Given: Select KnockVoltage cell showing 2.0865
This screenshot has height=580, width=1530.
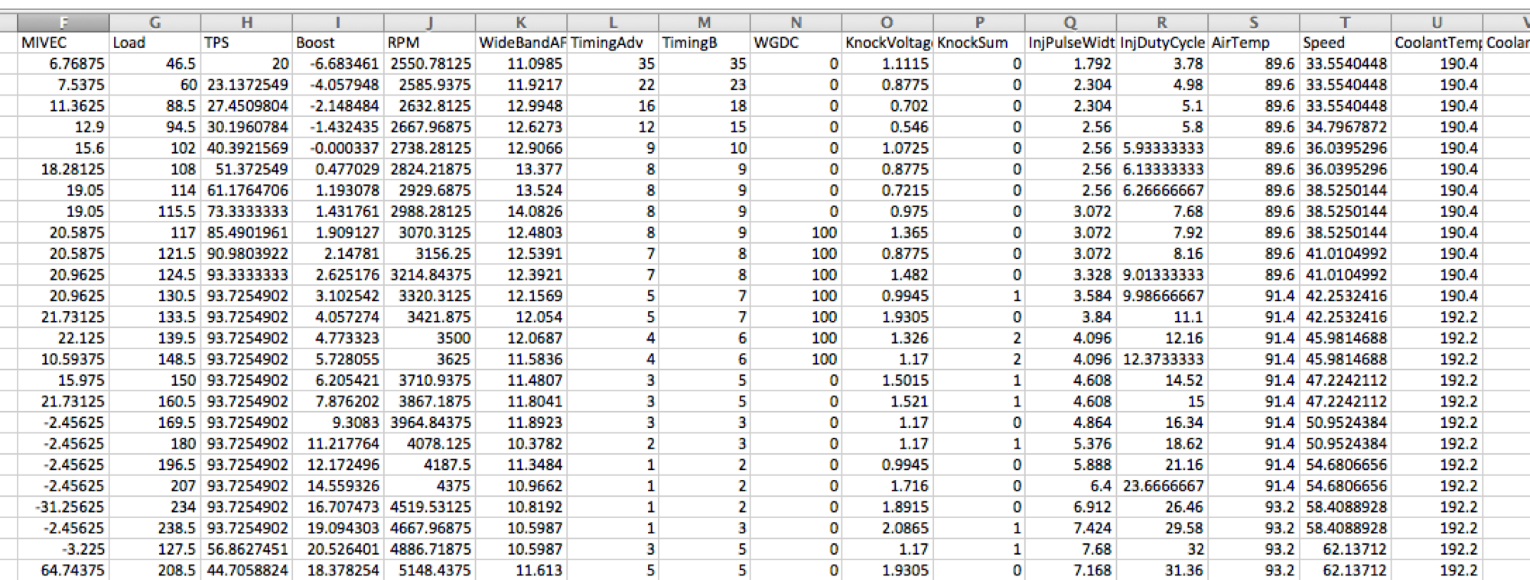Looking at the screenshot, I should click(887, 529).
